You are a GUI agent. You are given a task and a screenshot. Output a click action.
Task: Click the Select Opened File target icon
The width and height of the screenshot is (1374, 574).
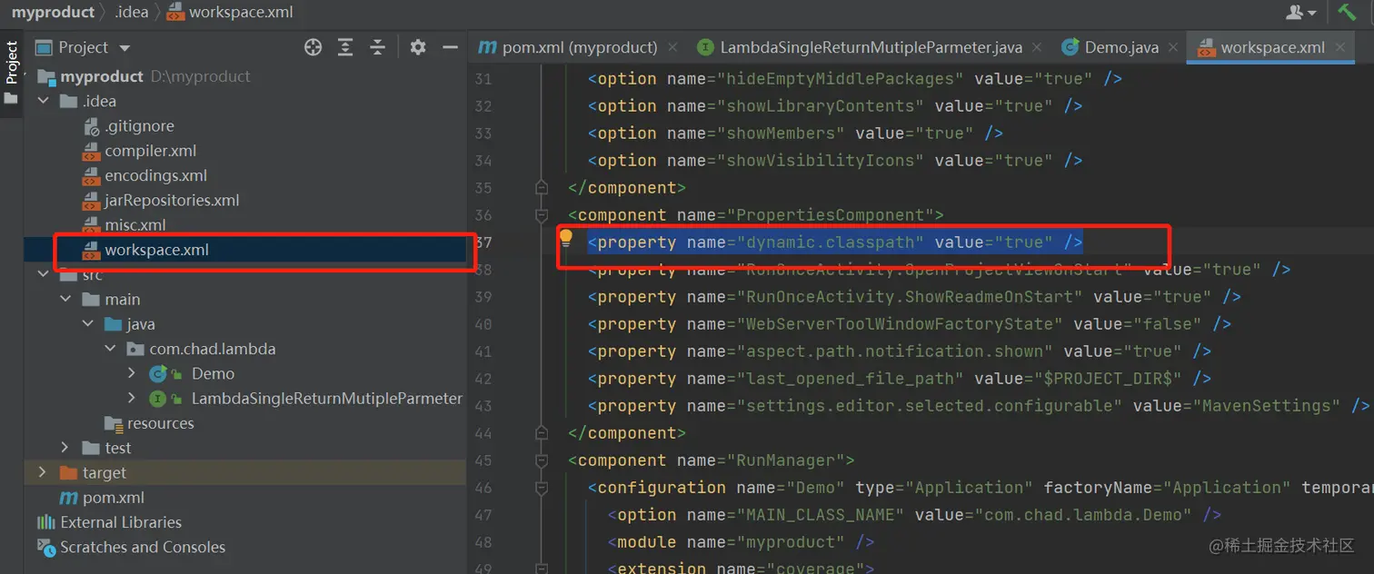(314, 47)
